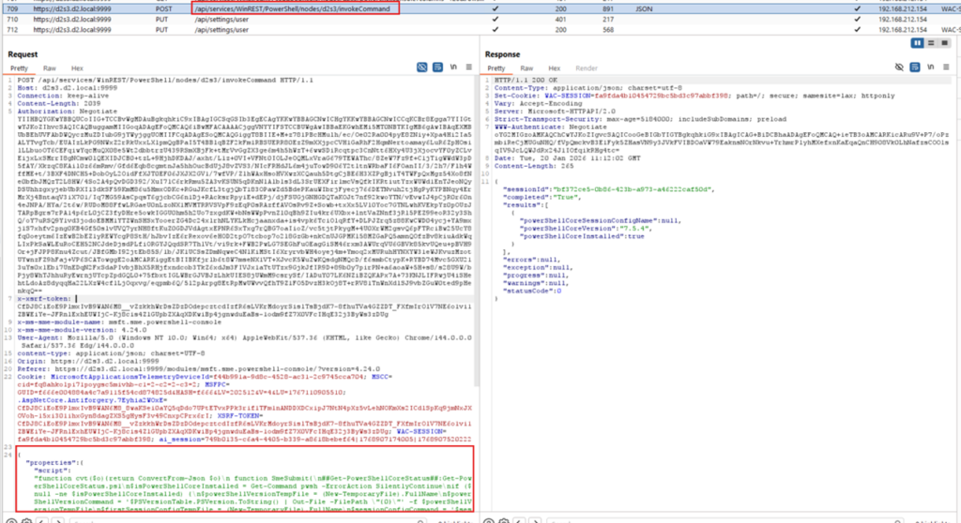Open the Request panel hamburger options menu
This screenshot has width=961, height=523.
click(x=469, y=68)
